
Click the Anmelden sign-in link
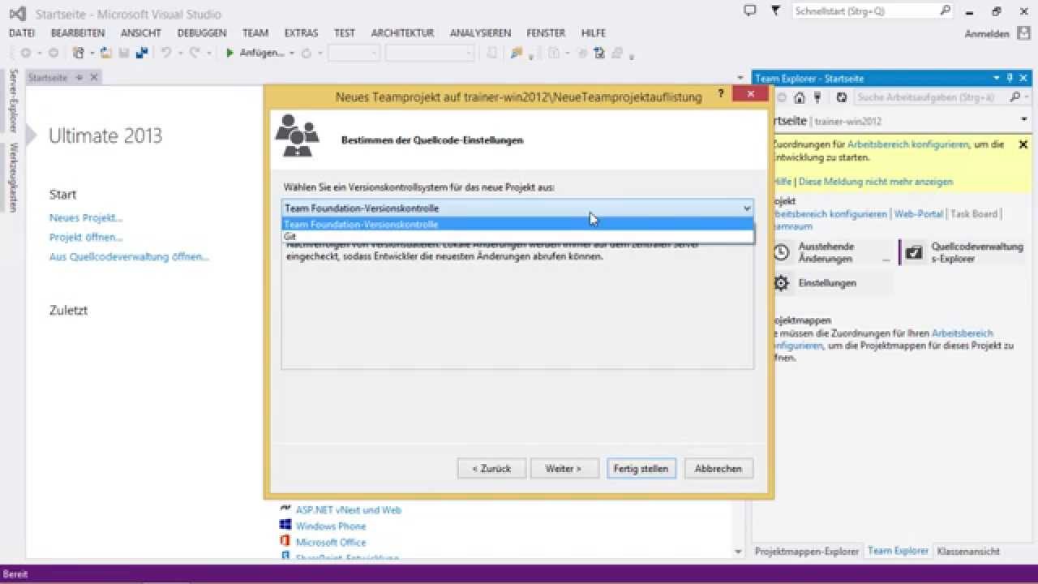tap(987, 34)
